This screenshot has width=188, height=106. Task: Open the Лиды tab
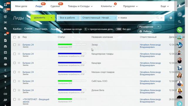point(39,6)
